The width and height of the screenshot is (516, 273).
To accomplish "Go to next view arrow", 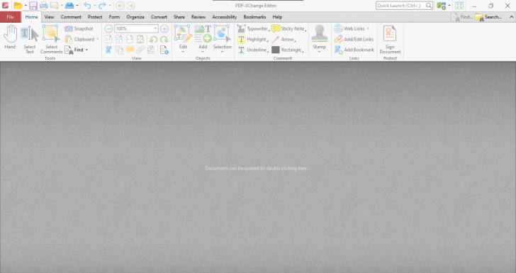I will point(130,6).
